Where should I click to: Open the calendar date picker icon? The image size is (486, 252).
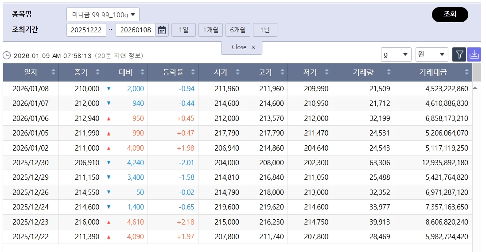[x=162, y=30]
